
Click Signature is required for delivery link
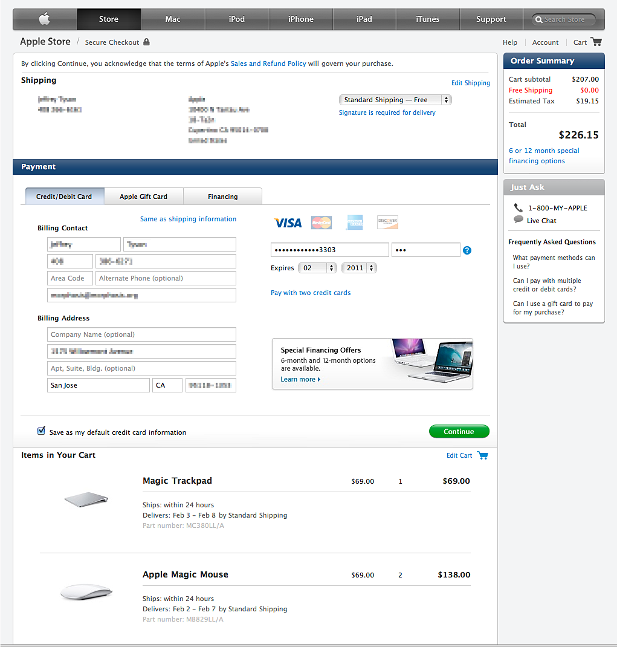pyautogui.click(x=387, y=112)
